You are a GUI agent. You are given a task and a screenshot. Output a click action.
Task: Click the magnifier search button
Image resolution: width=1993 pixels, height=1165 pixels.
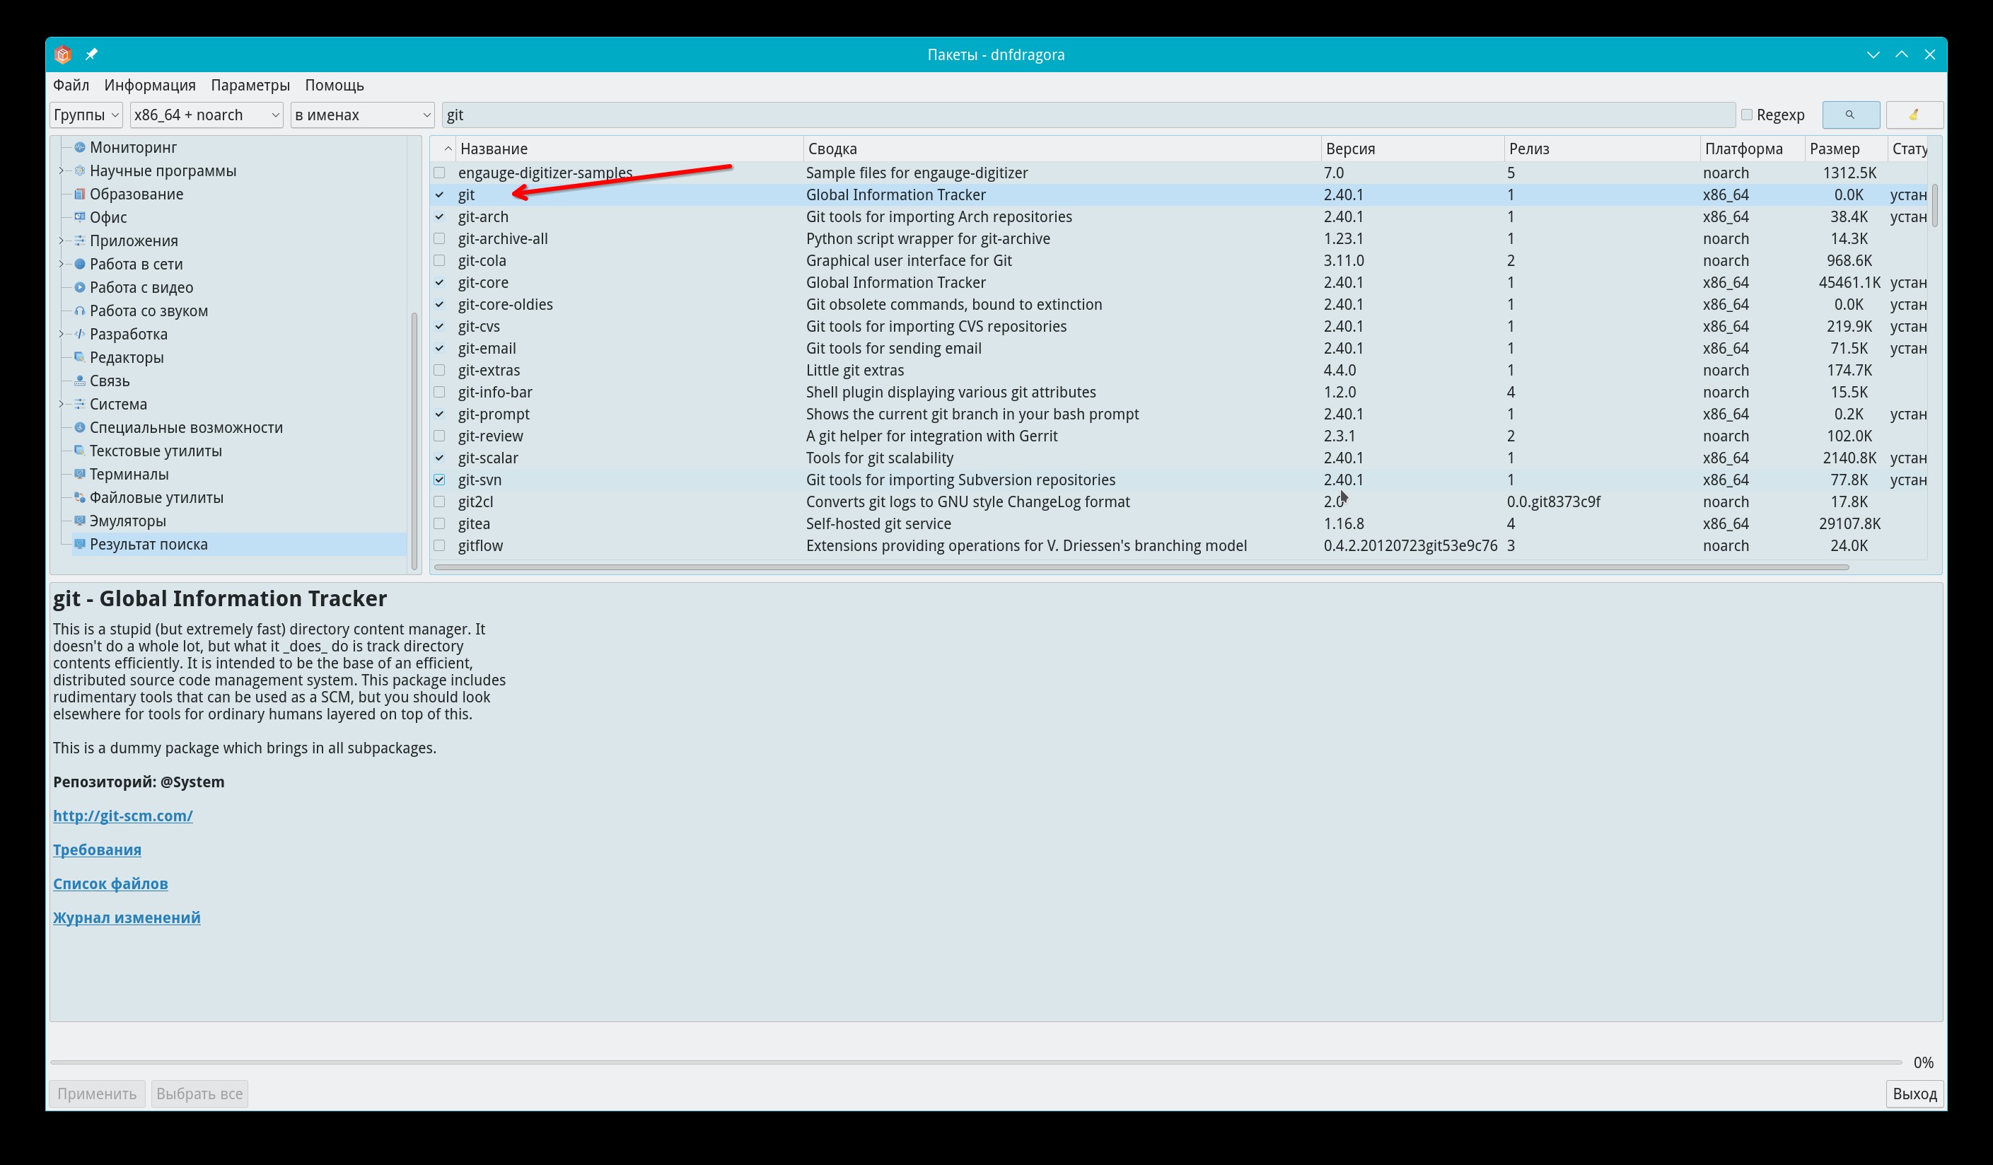pos(1850,115)
